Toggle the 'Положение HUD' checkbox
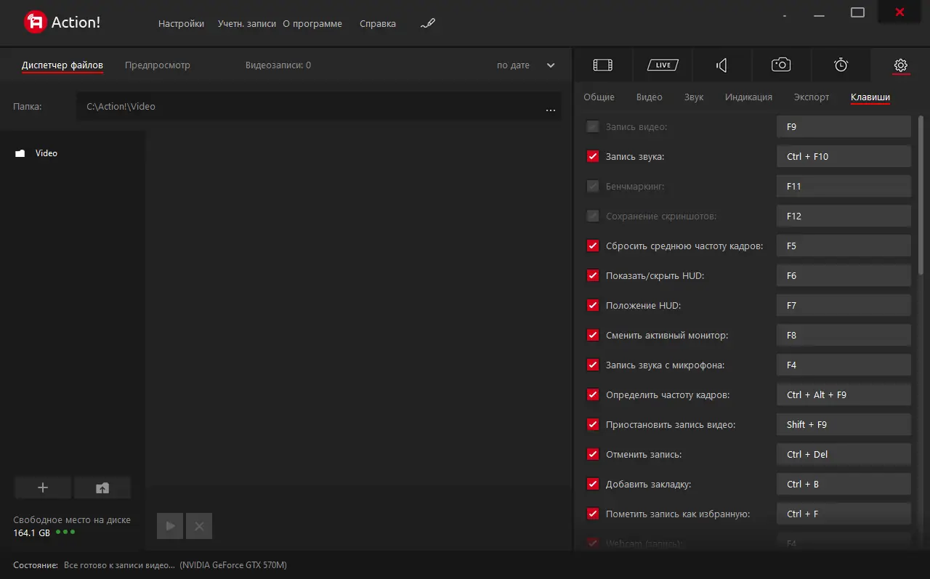The width and height of the screenshot is (930, 579). [593, 305]
